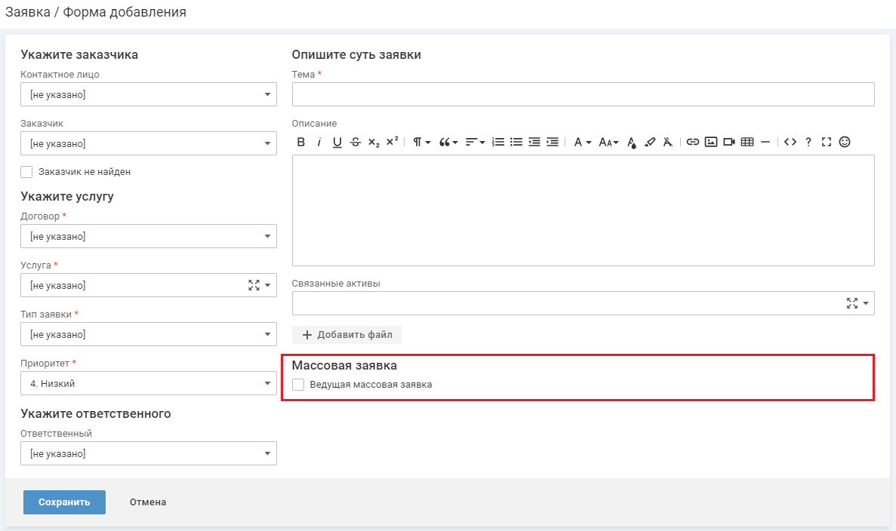The image size is (896, 531).
Task: Check the 'Заказчик не найден' checkbox
Action: click(27, 172)
